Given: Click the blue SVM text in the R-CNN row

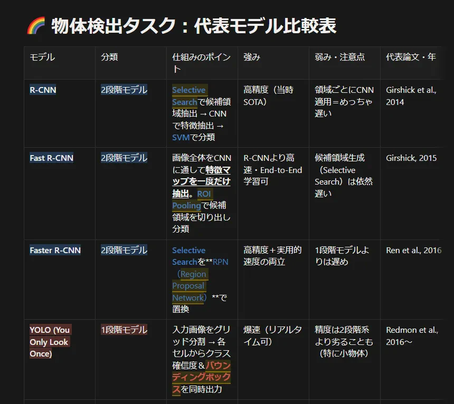Looking at the screenshot, I should tap(181, 137).
